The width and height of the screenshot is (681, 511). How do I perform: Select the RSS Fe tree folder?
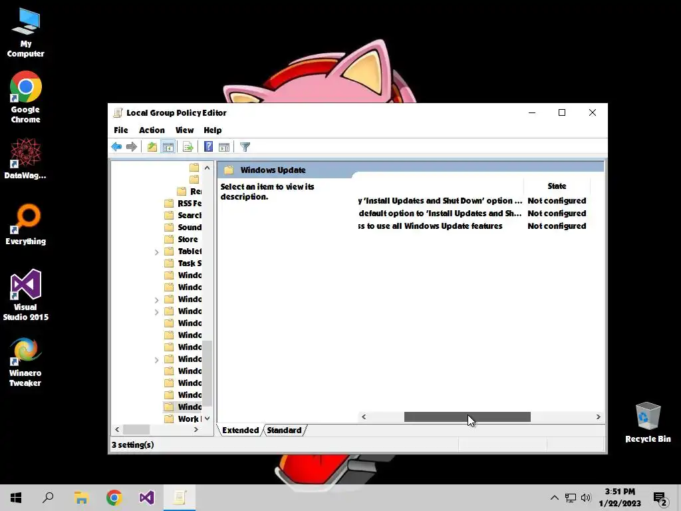[183, 204]
